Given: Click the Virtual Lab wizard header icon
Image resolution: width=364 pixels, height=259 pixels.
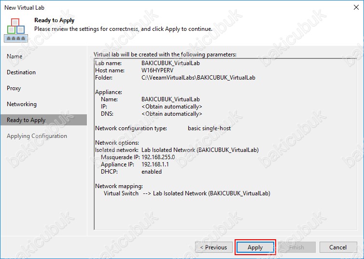Looking at the screenshot, I should click(16, 30).
